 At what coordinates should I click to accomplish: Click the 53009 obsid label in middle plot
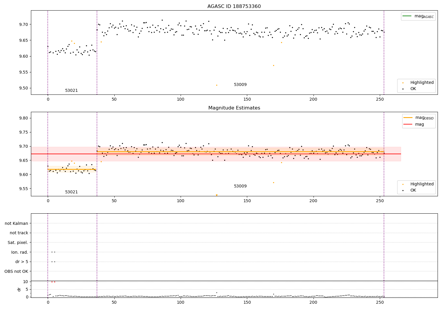(240, 186)
